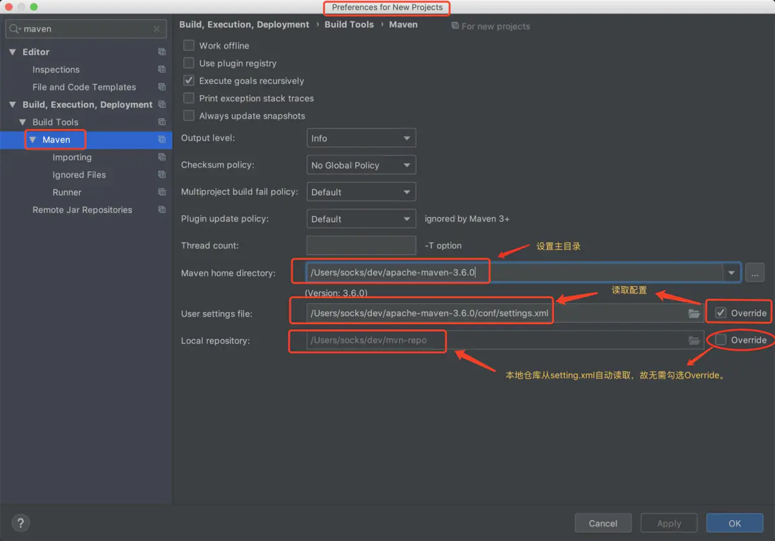Click the Cancel button

603,523
